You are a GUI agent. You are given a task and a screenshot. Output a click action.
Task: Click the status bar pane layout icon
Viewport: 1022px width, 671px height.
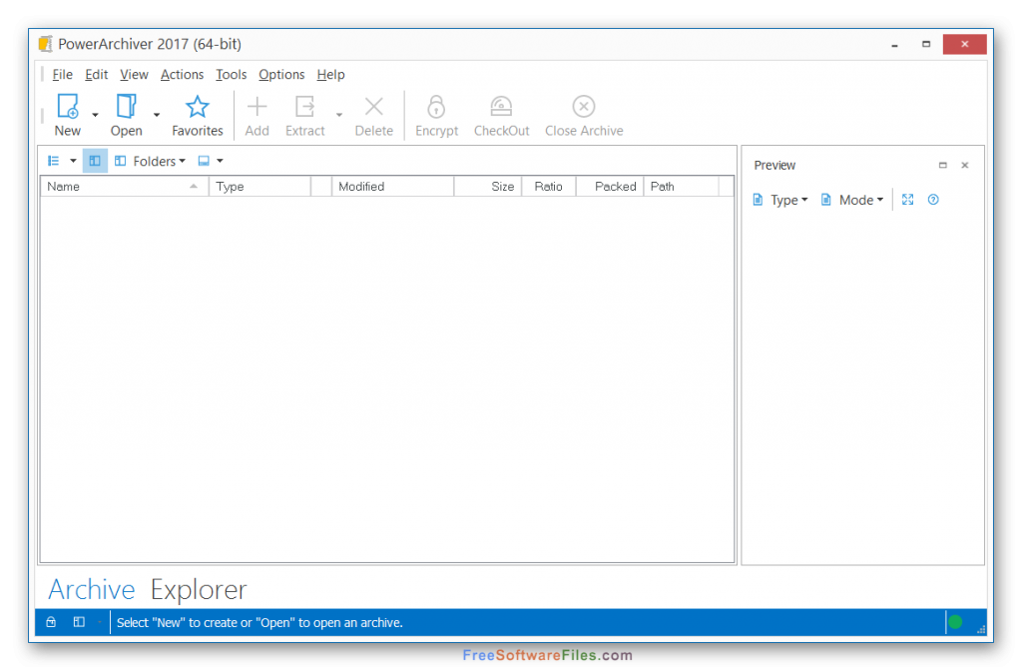(x=79, y=622)
